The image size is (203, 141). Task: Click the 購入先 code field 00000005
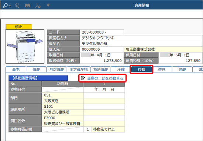coord(102,49)
